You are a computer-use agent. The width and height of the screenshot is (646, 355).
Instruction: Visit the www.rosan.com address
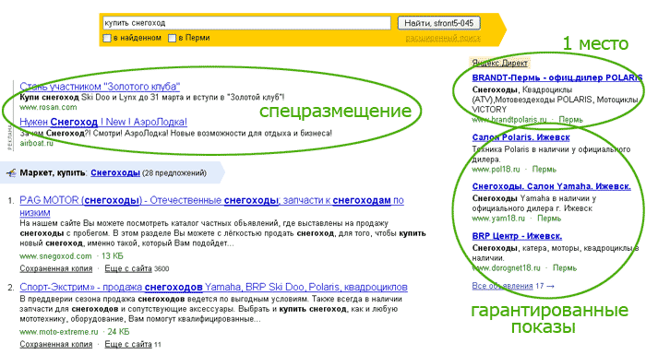click(48, 107)
